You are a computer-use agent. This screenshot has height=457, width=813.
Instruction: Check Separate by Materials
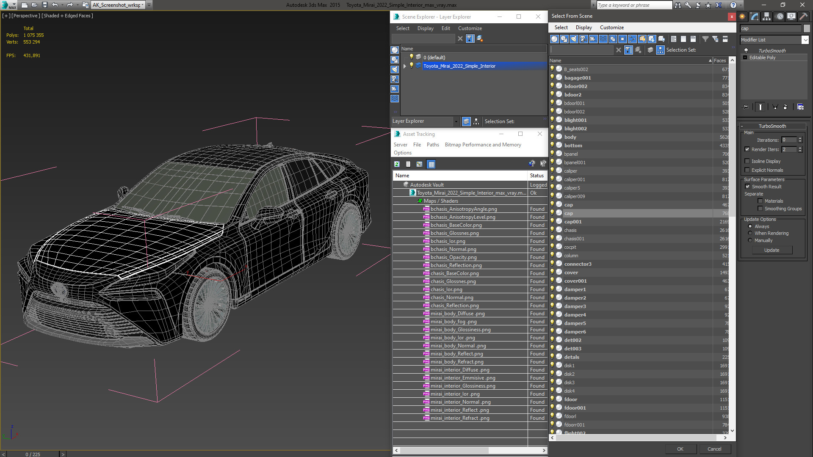click(x=760, y=201)
